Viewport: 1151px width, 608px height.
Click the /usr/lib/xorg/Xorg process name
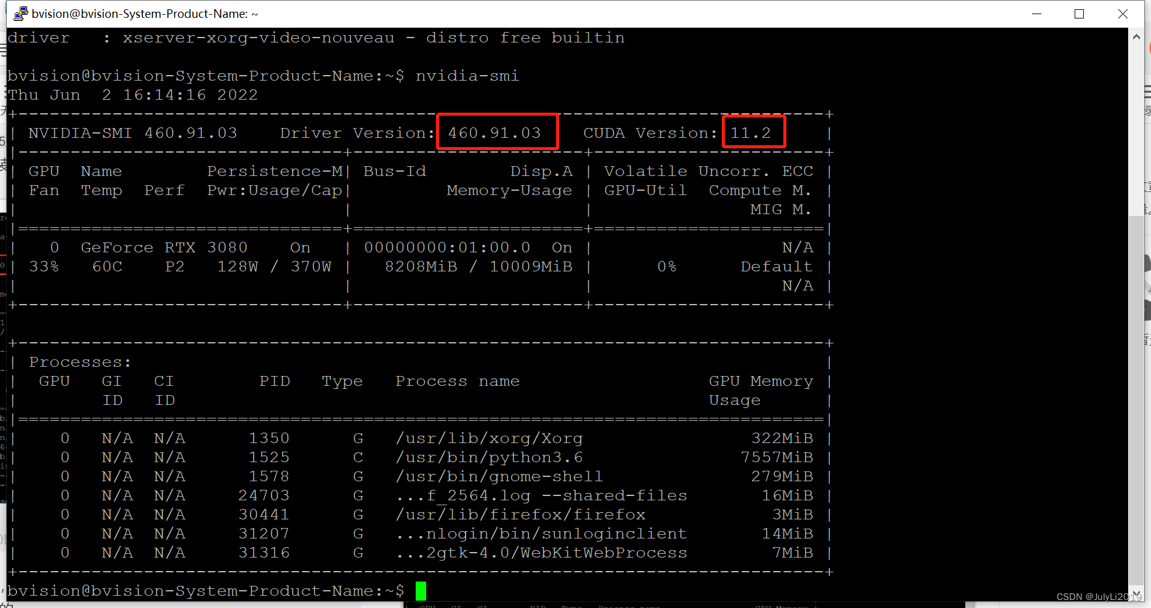(489, 438)
